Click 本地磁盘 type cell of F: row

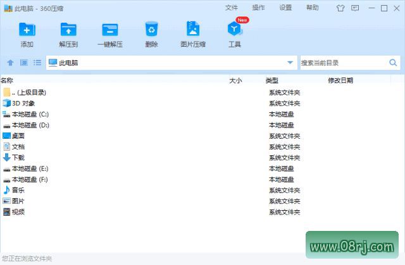coord(281,179)
